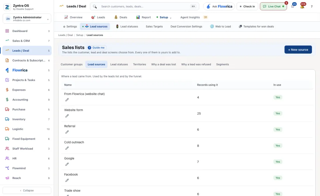Viewport: 320px width, 196px height.
Task: Open the notifications bell
Action: (302, 7)
